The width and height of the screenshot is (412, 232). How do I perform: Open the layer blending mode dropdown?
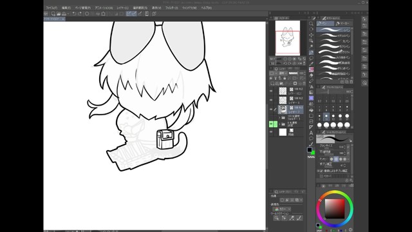click(x=283, y=73)
